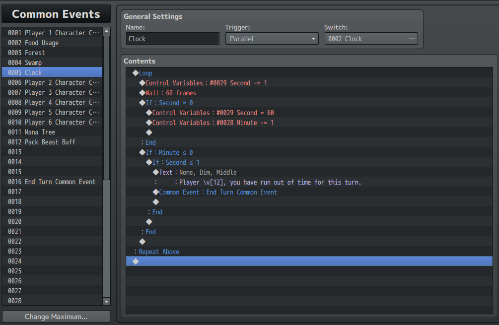Viewport: 499px width, 325px height.
Task: Select 0012 Pack Beast Buff event
Action: tap(52, 142)
